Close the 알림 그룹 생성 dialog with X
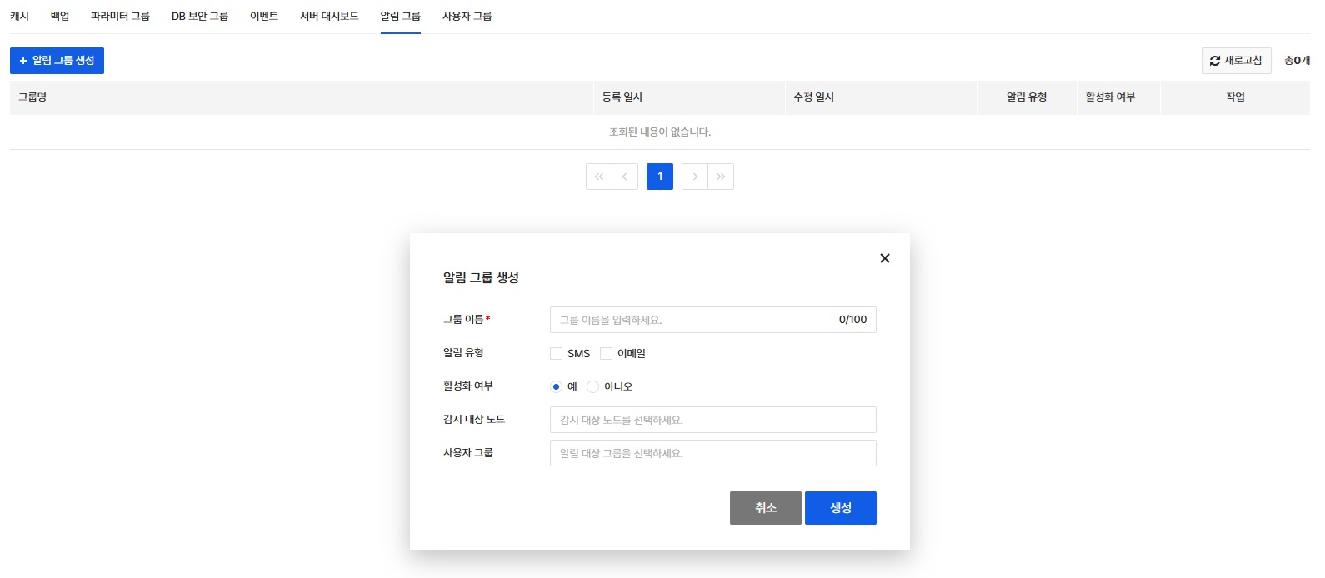 tap(885, 258)
